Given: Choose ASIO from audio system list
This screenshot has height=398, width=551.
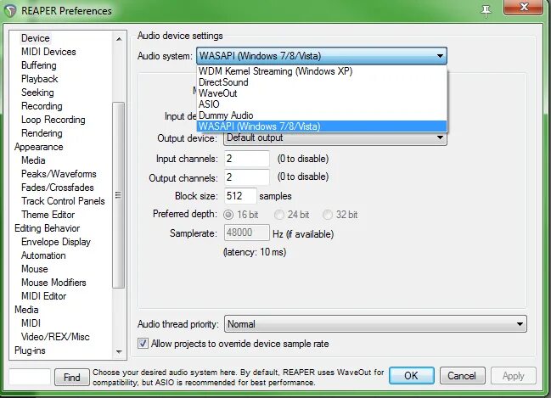Looking at the screenshot, I should pyautogui.click(x=322, y=104).
